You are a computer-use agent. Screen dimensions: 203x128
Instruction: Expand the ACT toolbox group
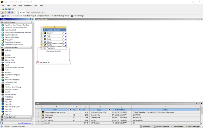pos(2,120)
